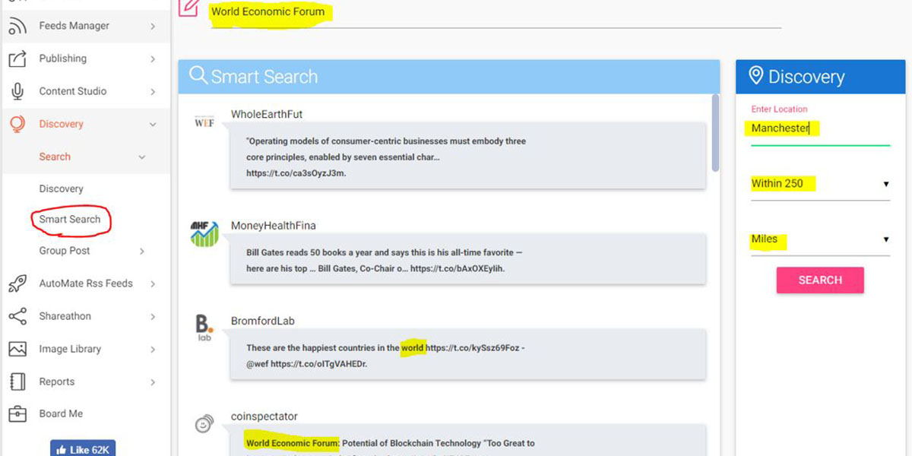Viewport: 912px width, 456px height.
Task: Expand the Feeds Manager menu chevron
Action: pos(153,27)
